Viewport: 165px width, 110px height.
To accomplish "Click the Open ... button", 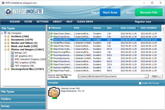I will (156, 76).
